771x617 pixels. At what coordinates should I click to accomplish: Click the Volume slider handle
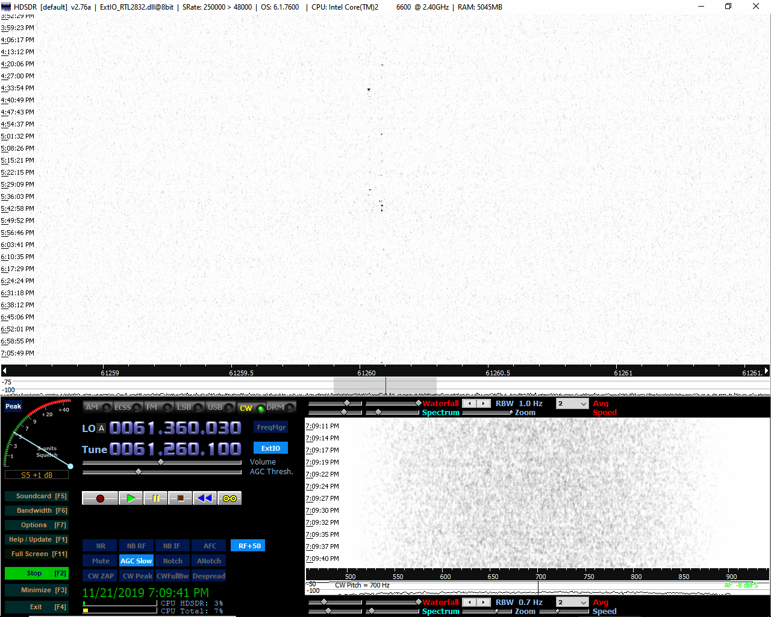click(161, 462)
